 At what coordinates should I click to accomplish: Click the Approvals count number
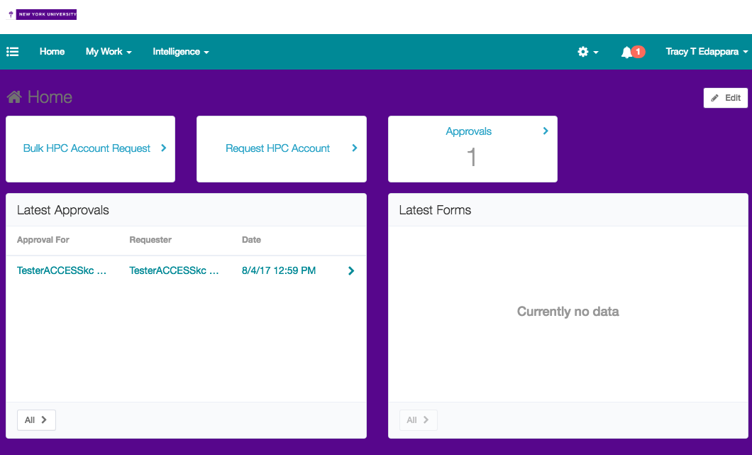pyautogui.click(x=472, y=158)
